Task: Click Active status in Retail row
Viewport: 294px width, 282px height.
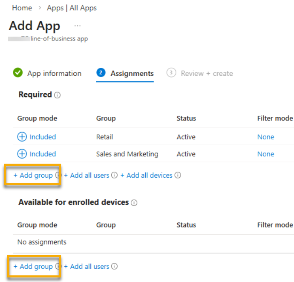Action: (186, 137)
